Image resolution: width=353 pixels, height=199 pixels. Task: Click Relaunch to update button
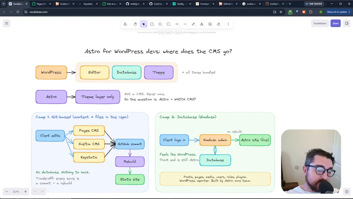338,12
